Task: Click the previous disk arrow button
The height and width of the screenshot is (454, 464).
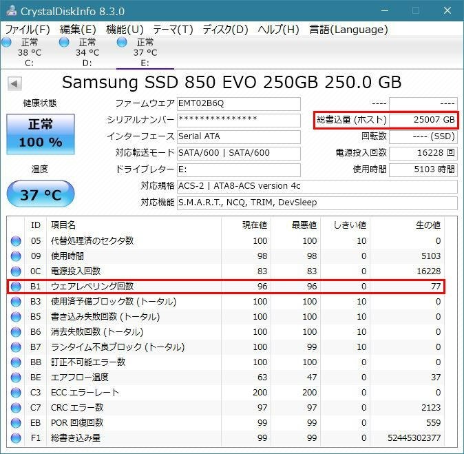Action: 14,83
